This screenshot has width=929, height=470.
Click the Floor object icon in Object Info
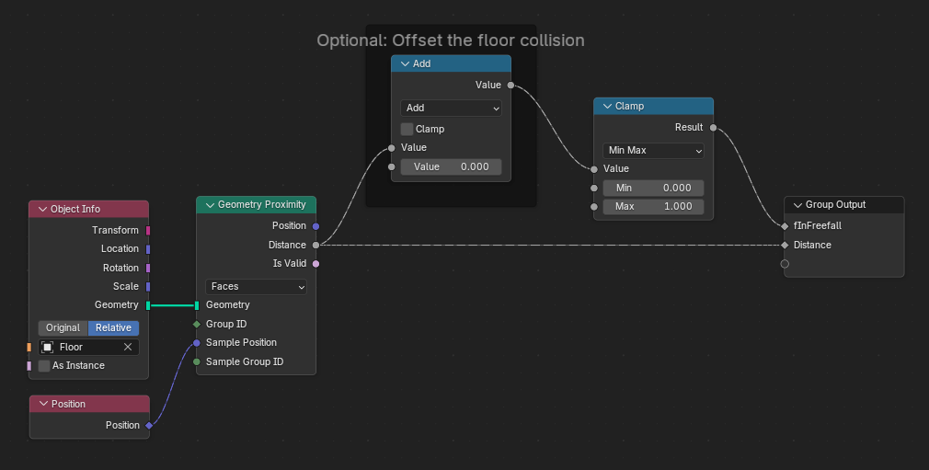pos(47,348)
